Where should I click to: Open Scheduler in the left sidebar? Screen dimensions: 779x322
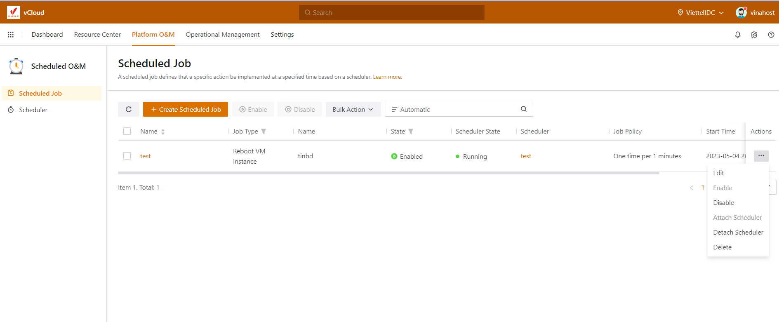click(x=33, y=110)
